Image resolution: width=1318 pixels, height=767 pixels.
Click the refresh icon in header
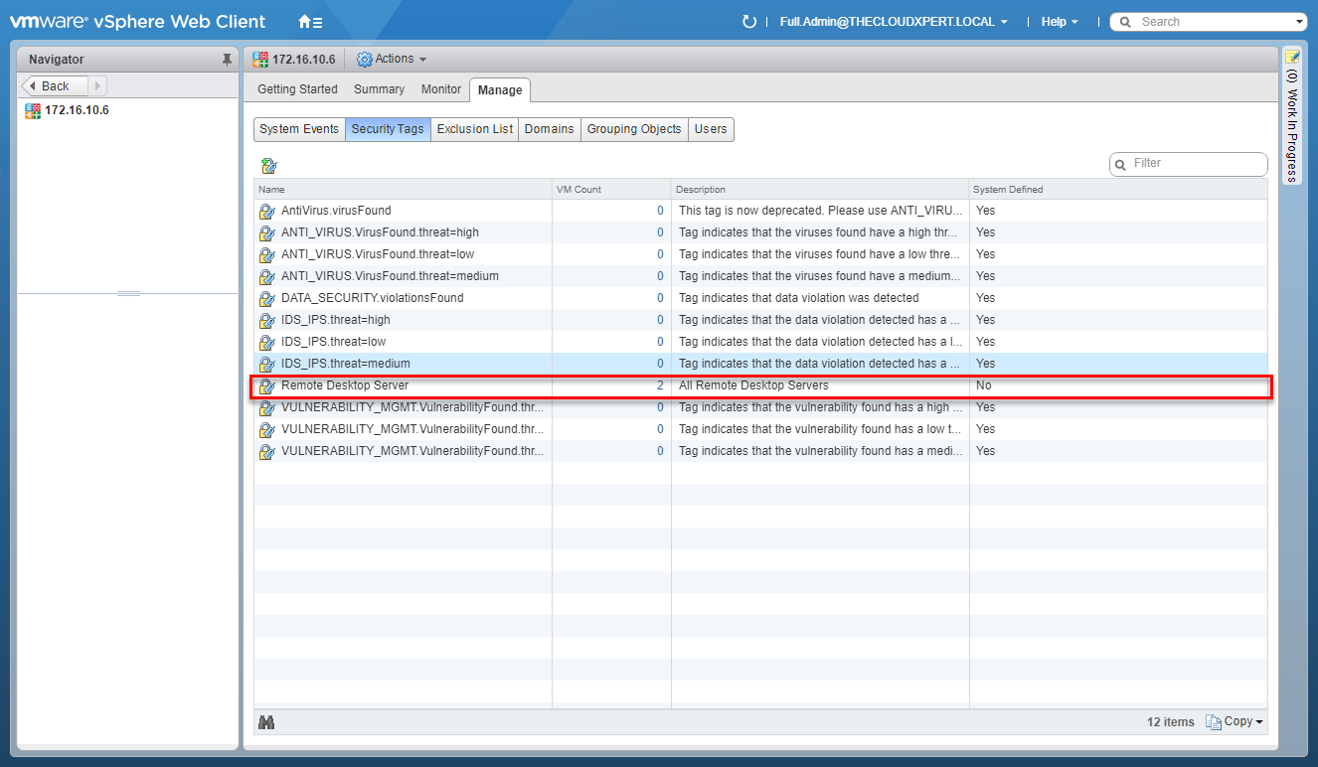pos(749,22)
